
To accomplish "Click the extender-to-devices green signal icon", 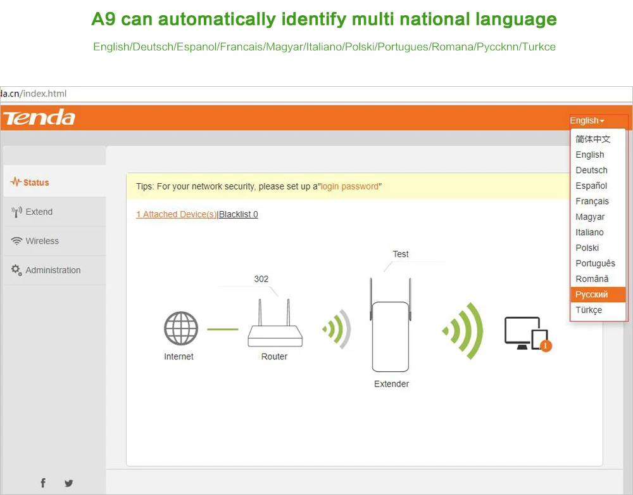I will 463,331.
